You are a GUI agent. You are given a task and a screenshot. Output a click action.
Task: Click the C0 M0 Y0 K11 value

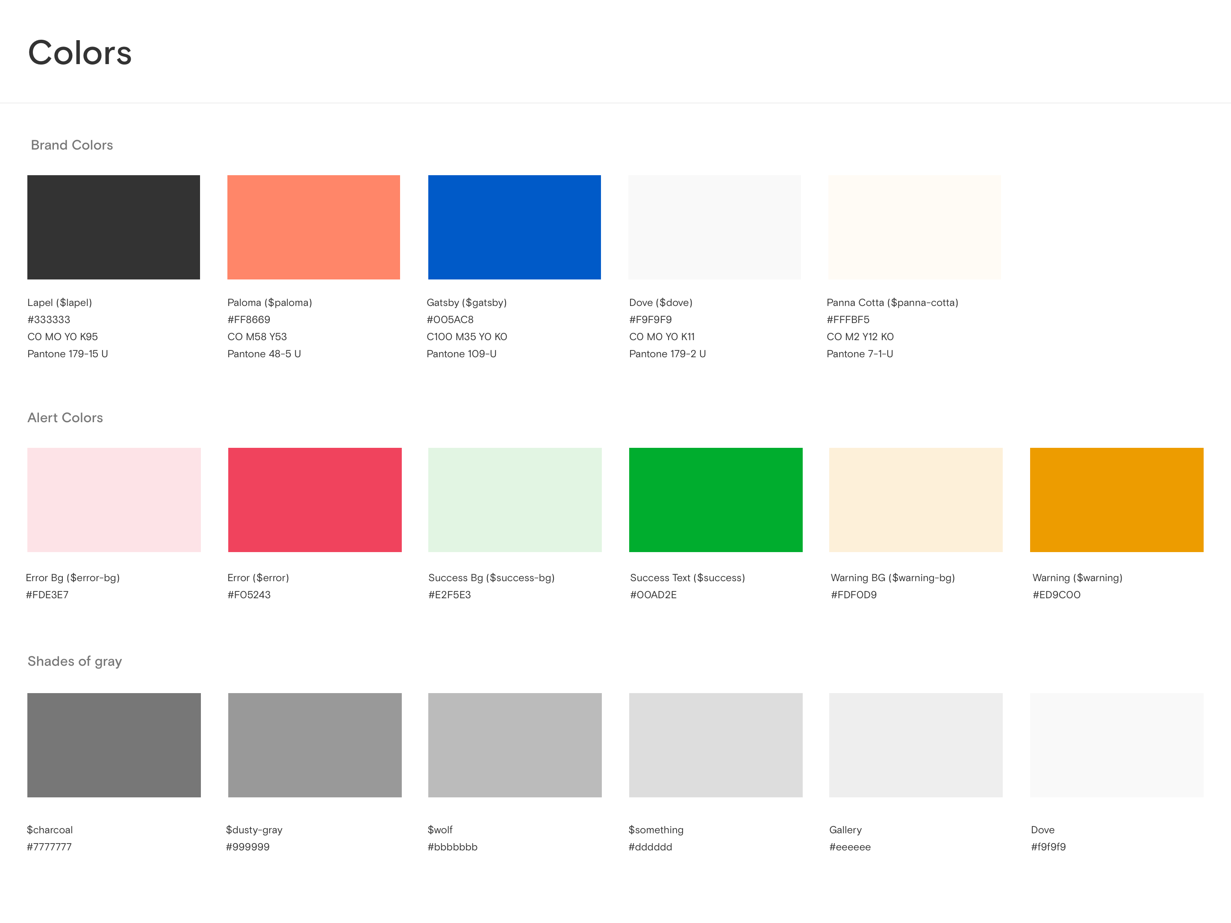662,337
